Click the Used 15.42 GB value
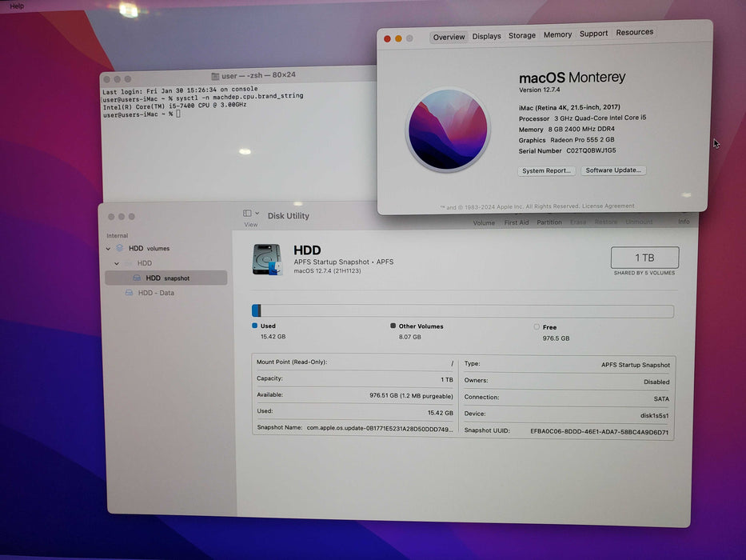Screen dimensions: 746x560 coord(273,337)
